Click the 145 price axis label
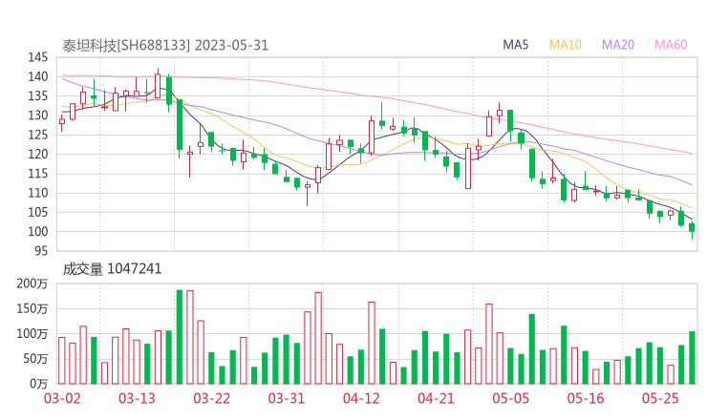Viewport: 707px width, 420px height. tap(38, 57)
